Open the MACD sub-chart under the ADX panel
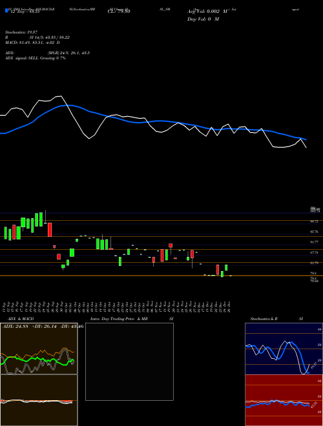Viewport: 323px width, 426px height. tap(39, 400)
